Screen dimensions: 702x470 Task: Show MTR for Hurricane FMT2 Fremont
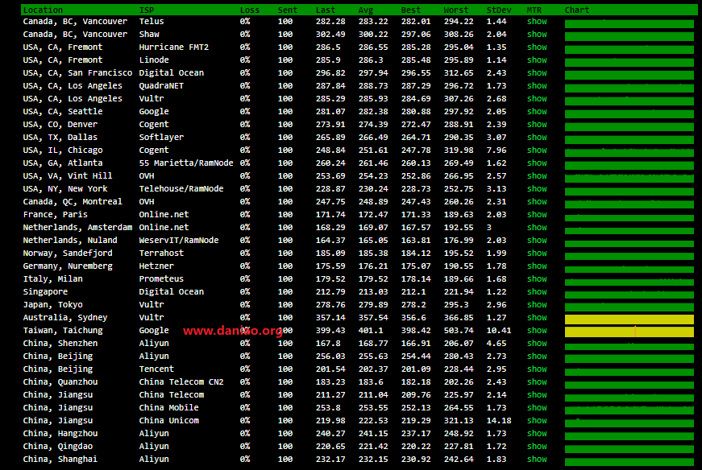click(x=537, y=47)
